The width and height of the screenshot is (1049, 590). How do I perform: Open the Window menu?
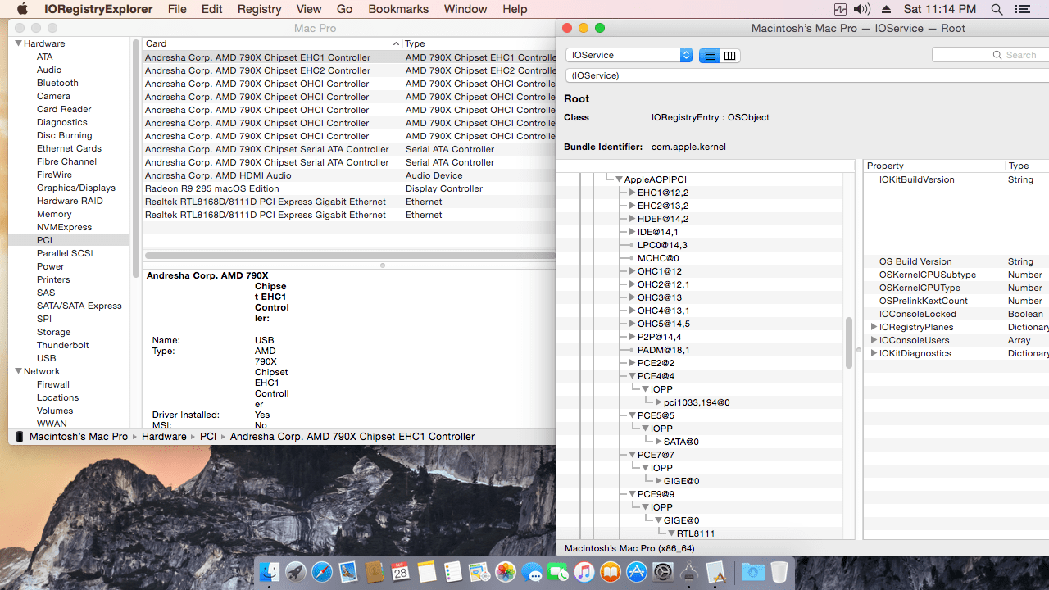tap(465, 9)
